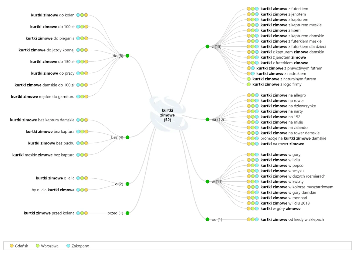This screenshot has height=253, width=355.
Task: Toggle the Warszawa series in the legend
Action: tap(38, 246)
